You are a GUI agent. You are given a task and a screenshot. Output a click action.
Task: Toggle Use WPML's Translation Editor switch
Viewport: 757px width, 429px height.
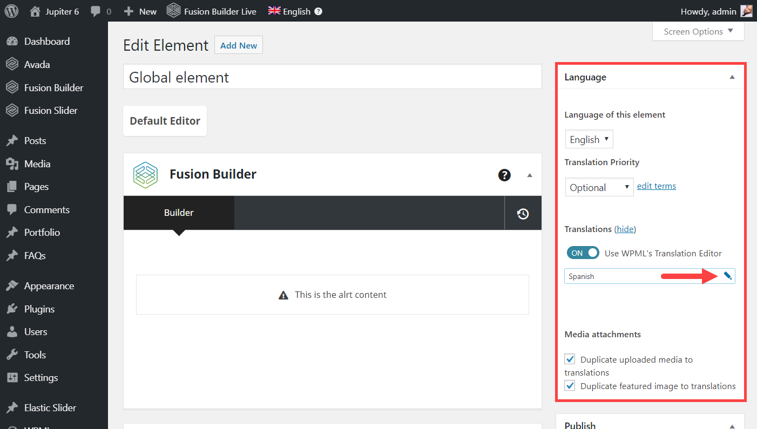point(583,253)
